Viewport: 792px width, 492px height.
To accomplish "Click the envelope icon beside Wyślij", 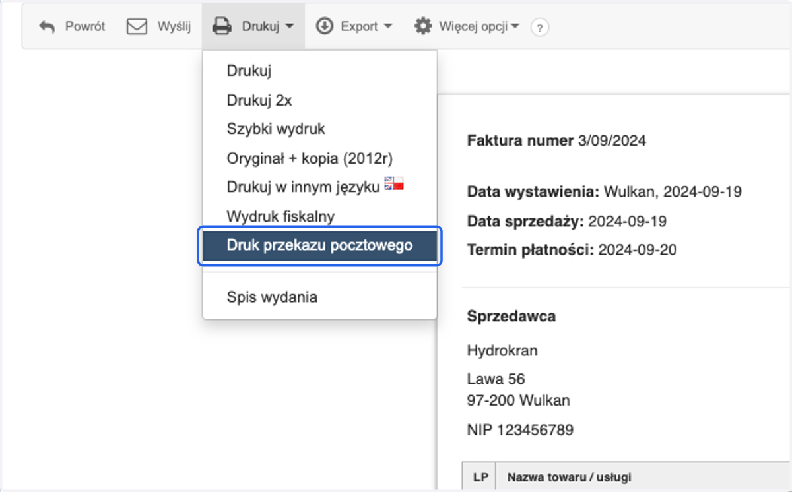I will 137,27.
